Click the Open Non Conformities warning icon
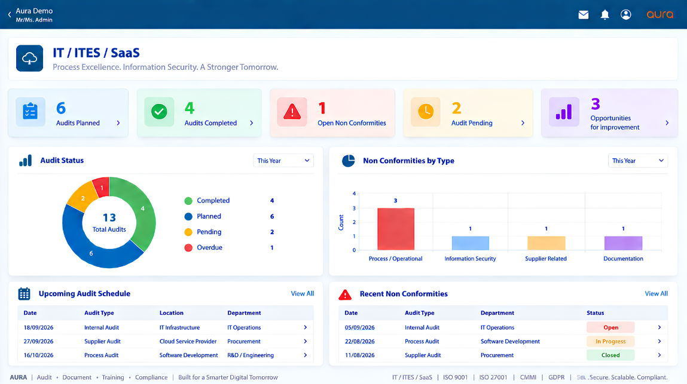The image size is (687, 384). [292, 112]
